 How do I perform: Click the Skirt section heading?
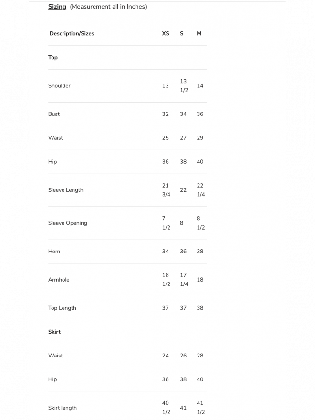(x=54, y=332)
